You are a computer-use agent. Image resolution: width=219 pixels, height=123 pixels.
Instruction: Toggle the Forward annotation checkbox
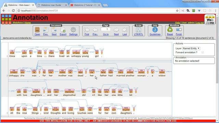[203, 52]
